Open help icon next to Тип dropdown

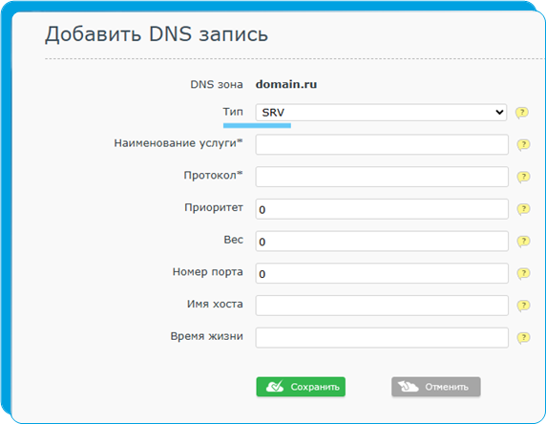click(522, 113)
